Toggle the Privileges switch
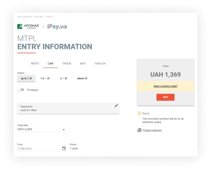211x171 pixels. pos(21,90)
